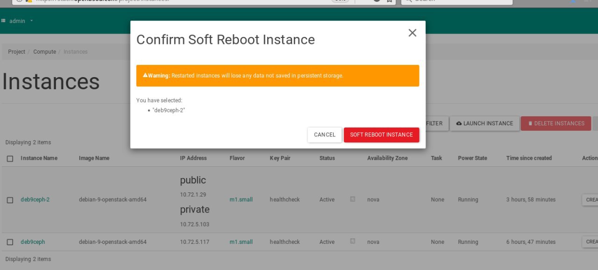Go to Compute in the breadcrumb

[x=44, y=52]
